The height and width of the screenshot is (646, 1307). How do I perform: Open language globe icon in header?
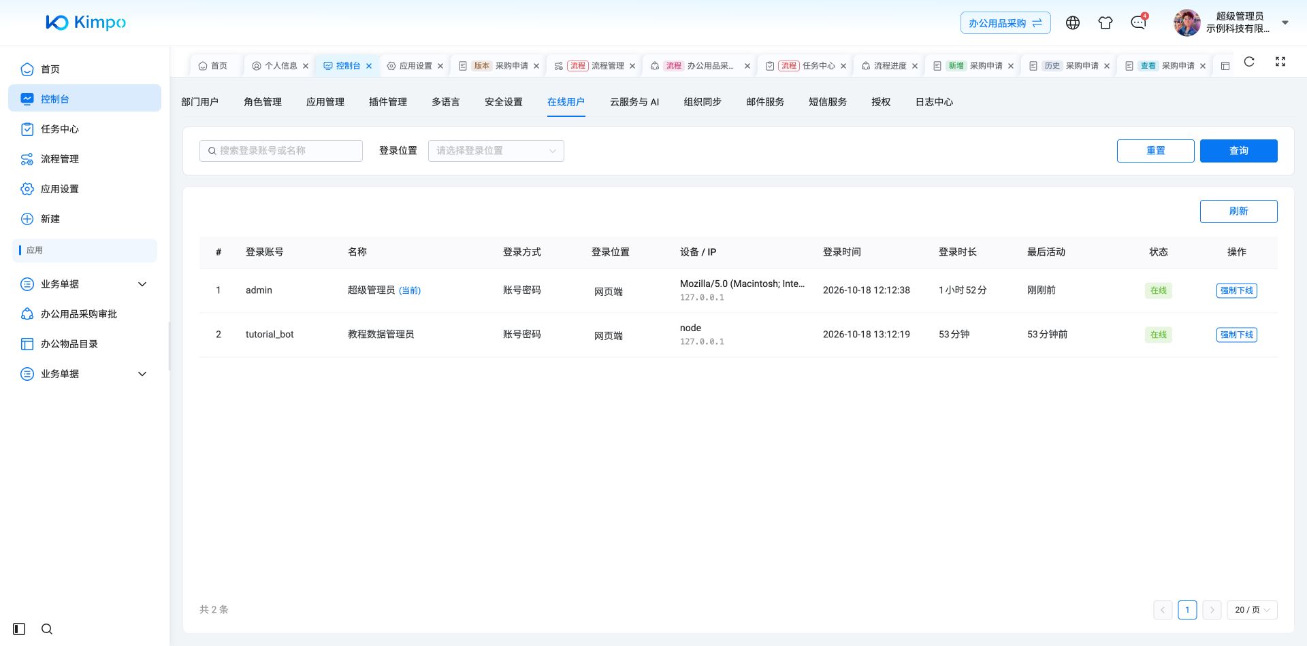coord(1073,23)
